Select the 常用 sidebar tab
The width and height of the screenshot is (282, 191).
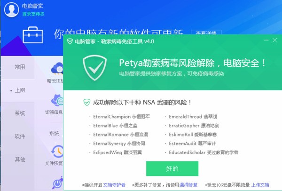coord(20,67)
